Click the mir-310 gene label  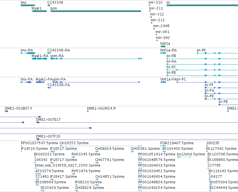coord(155,3)
